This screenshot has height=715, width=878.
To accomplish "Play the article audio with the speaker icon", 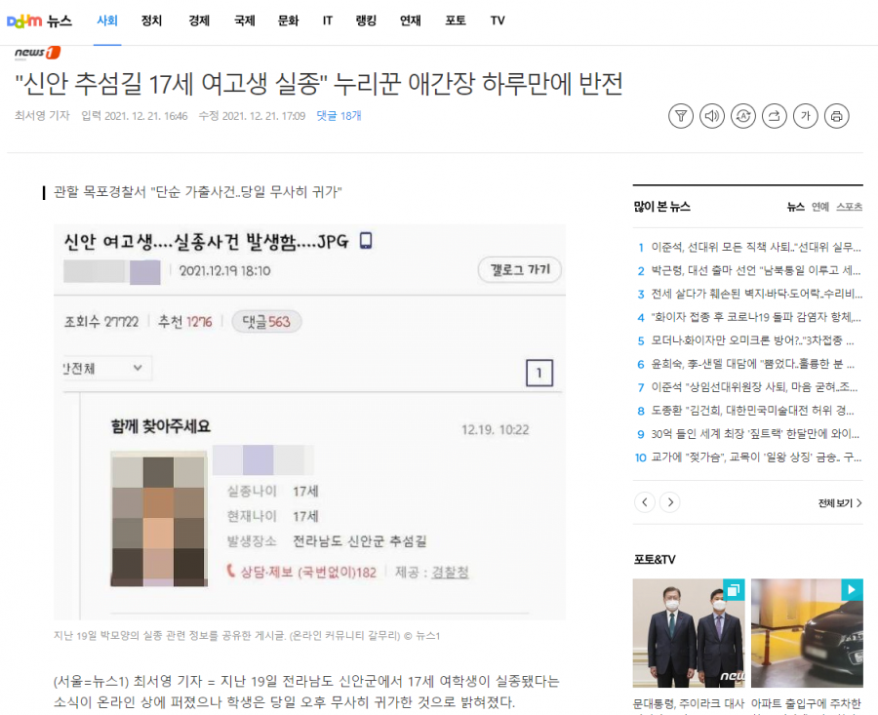I will point(712,116).
